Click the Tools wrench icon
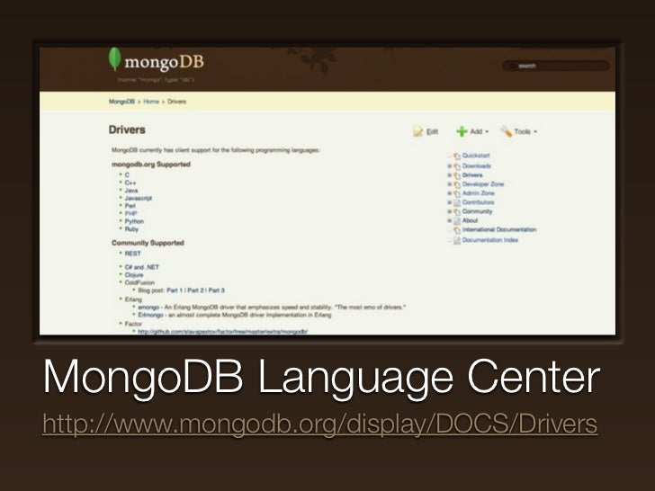Viewport: 655px width, 491px height. click(x=506, y=131)
